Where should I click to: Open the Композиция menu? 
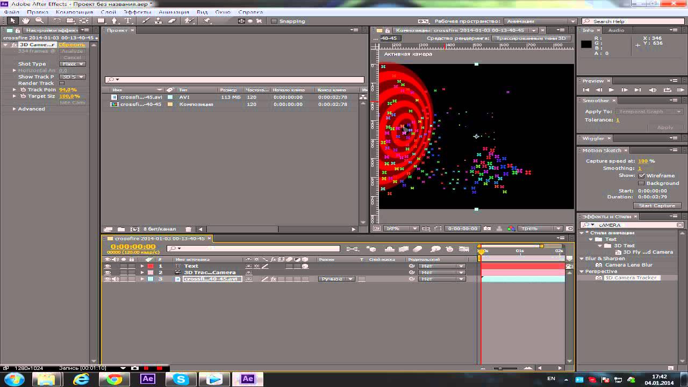tap(74, 12)
